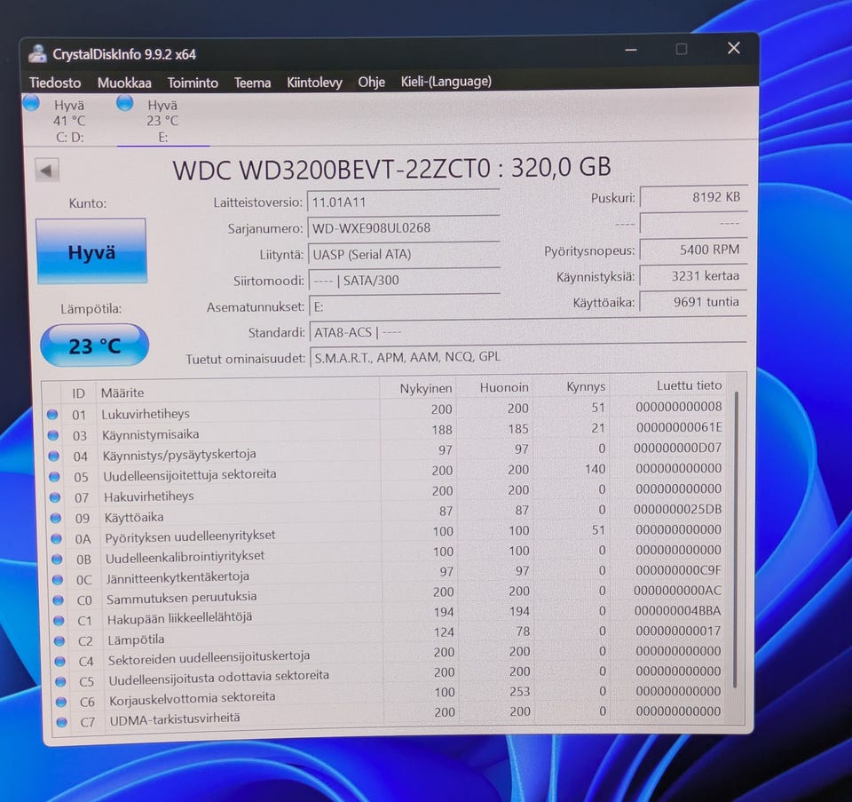Click the previous disk arrow button
Viewport: 852px width, 802px height.
(x=47, y=171)
